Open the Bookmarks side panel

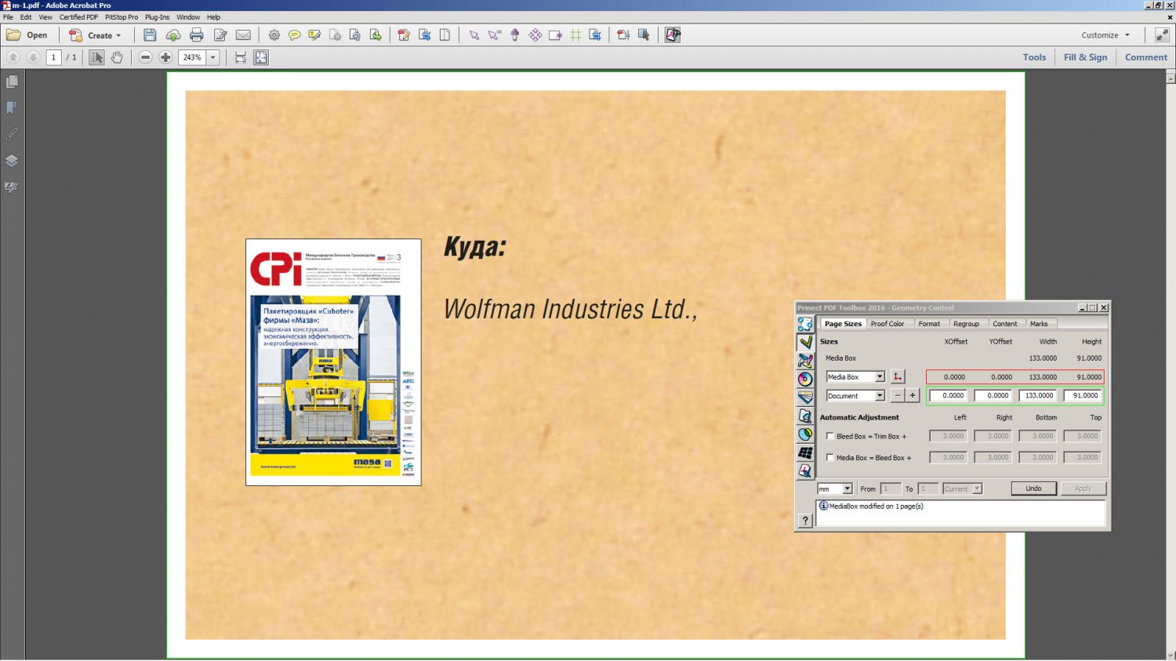point(12,108)
